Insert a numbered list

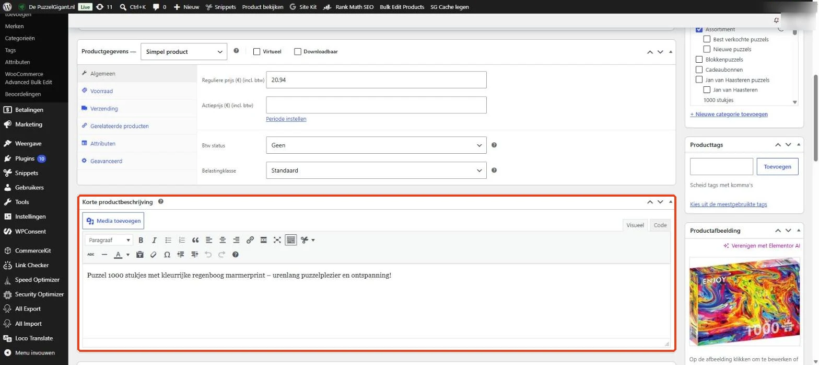click(x=182, y=240)
